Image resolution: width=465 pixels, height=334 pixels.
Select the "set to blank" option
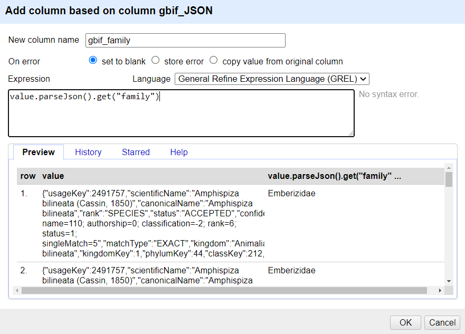click(92, 61)
